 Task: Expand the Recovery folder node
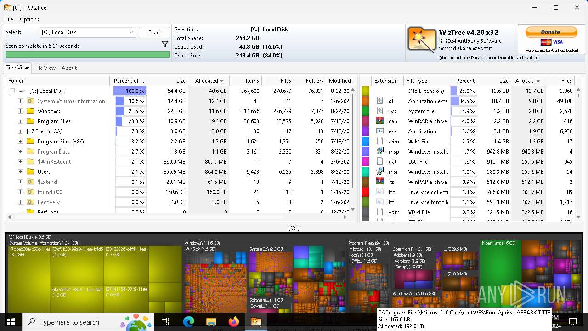pos(21,202)
